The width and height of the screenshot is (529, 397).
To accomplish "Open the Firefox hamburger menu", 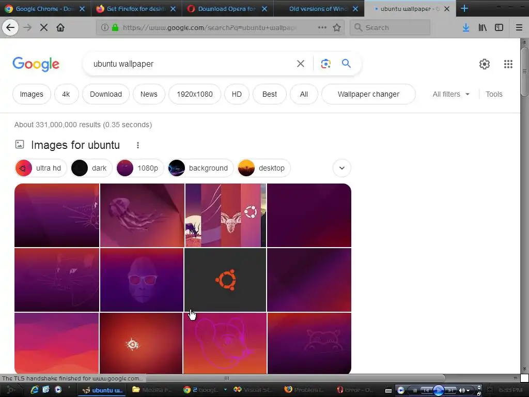I will 519,27.
